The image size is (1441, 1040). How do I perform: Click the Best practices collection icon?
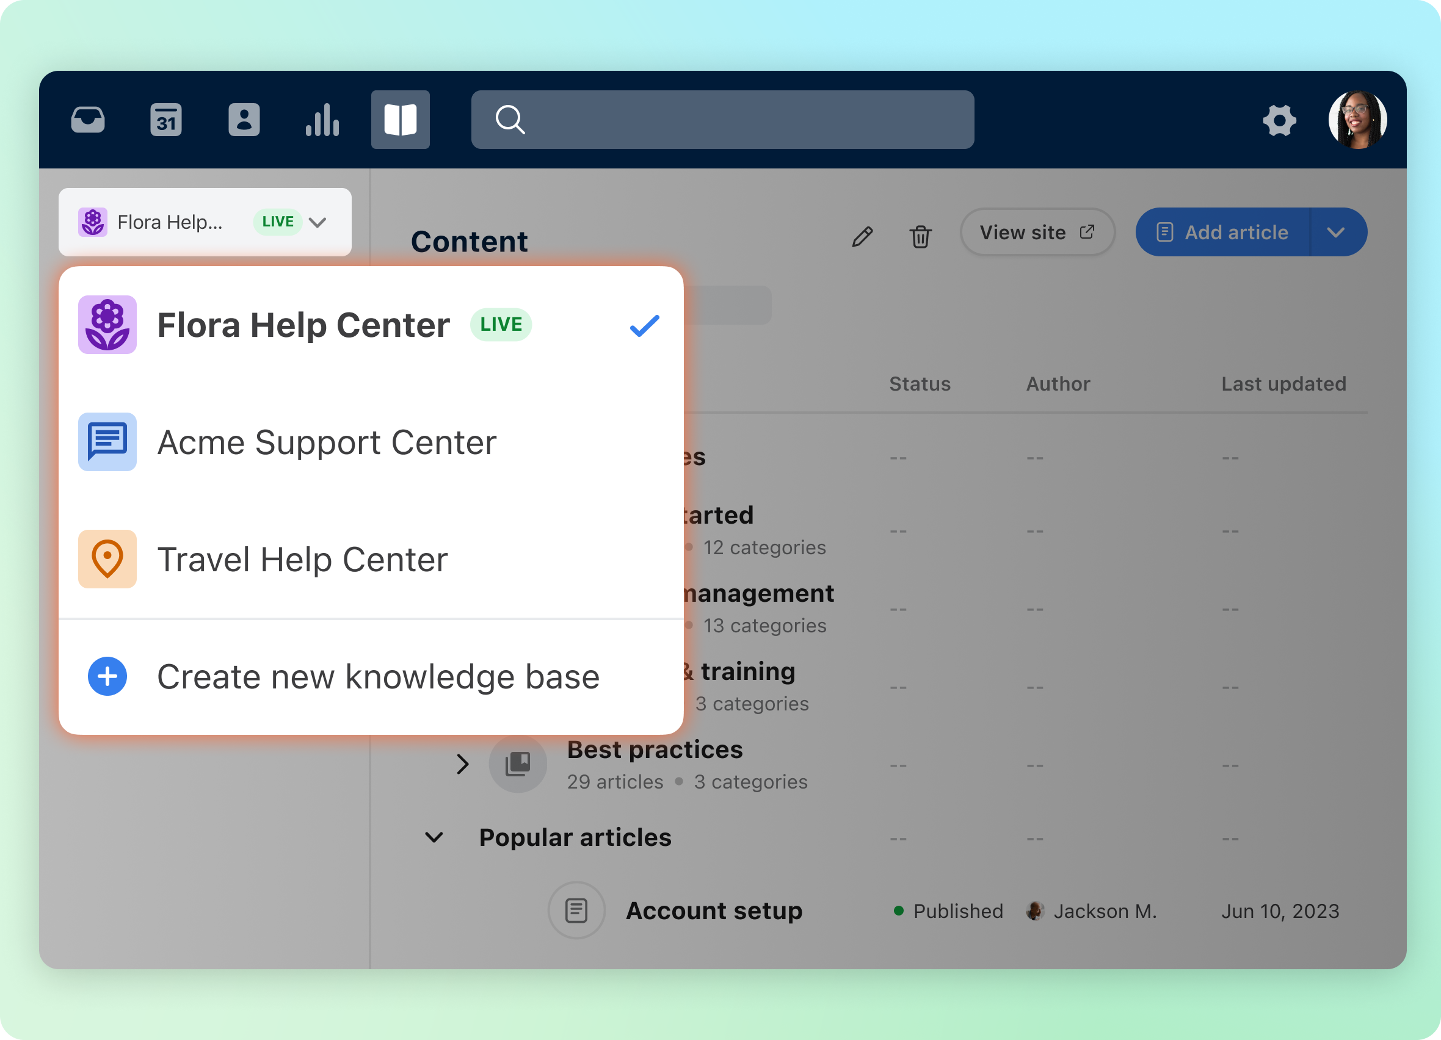pyautogui.click(x=518, y=764)
